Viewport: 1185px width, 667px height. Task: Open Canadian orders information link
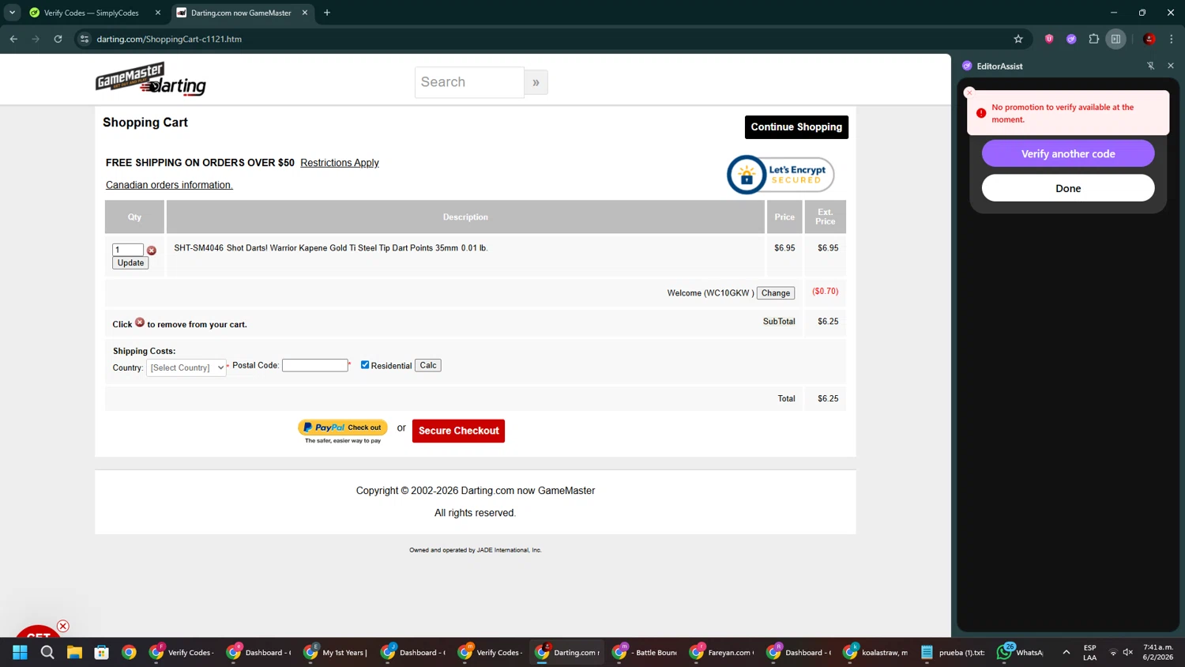[x=169, y=185]
